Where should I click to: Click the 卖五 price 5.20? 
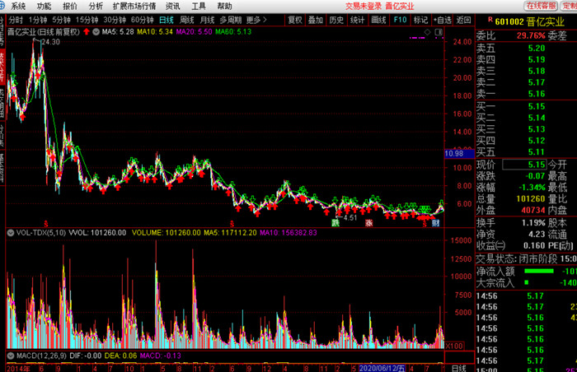537,49
